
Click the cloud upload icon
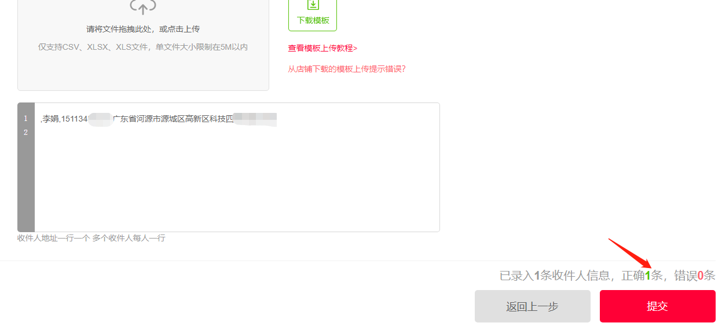(143, 6)
